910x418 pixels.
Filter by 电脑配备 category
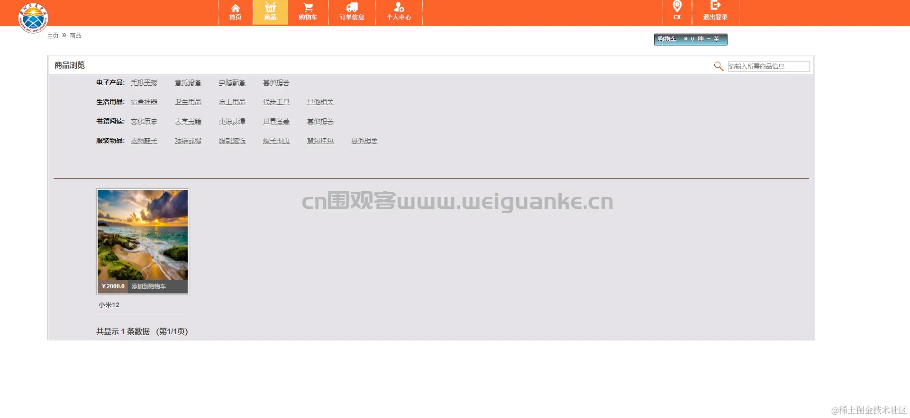tap(232, 83)
